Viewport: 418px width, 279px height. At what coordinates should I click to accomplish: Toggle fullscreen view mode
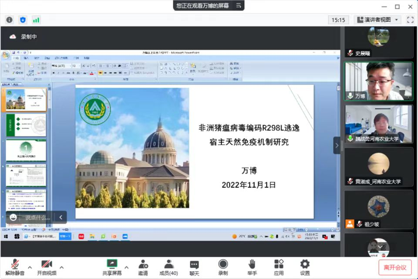click(410, 20)
